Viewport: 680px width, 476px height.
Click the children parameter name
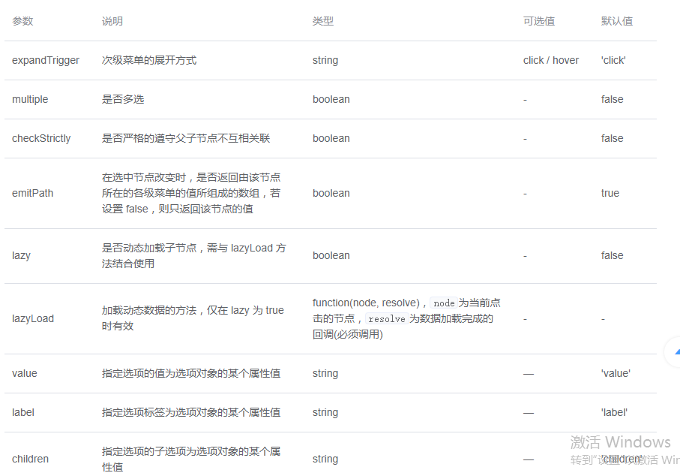pyautogui.click(x=30, y=459)
